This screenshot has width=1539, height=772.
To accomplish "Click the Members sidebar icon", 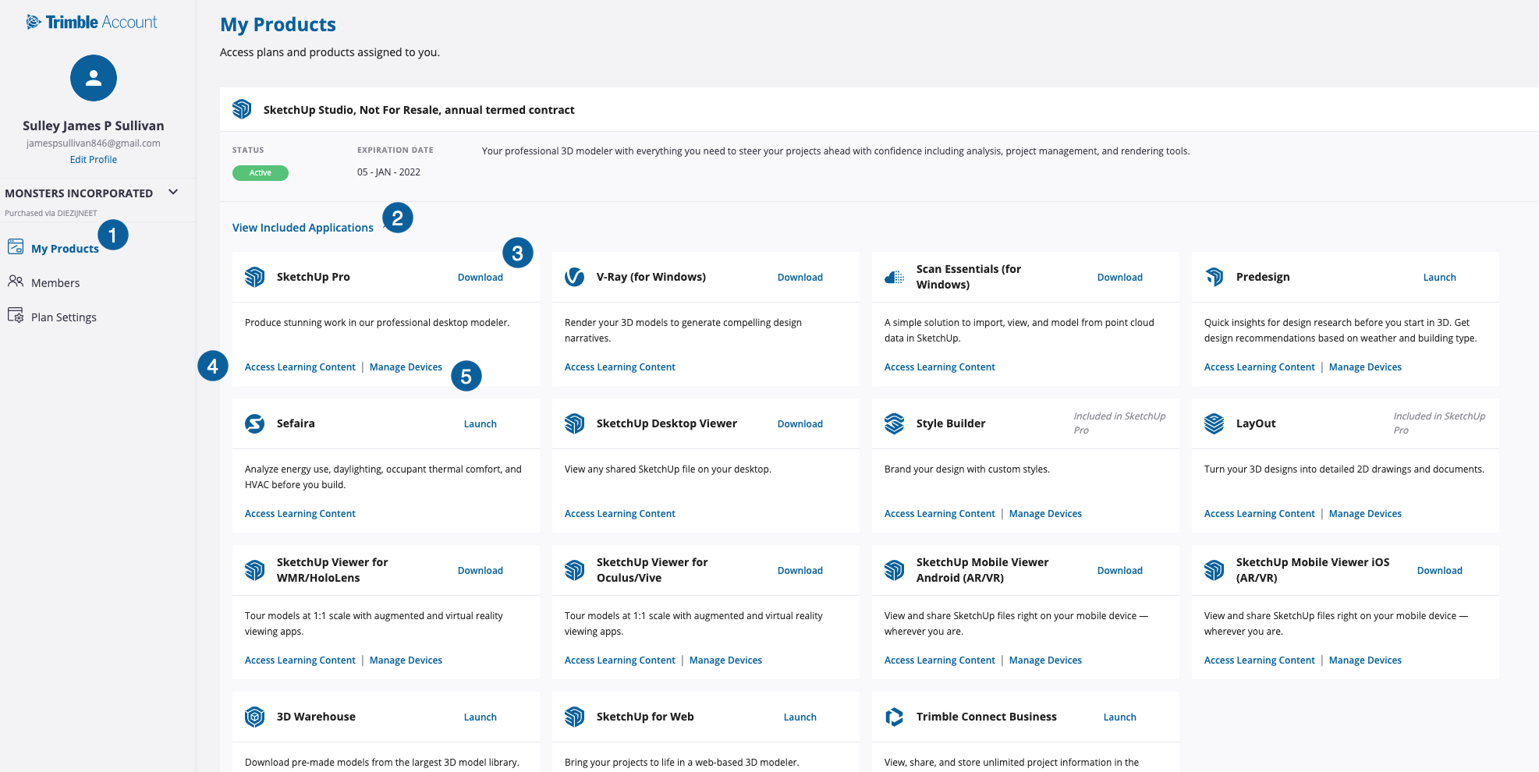I will (x=16, y=282).
